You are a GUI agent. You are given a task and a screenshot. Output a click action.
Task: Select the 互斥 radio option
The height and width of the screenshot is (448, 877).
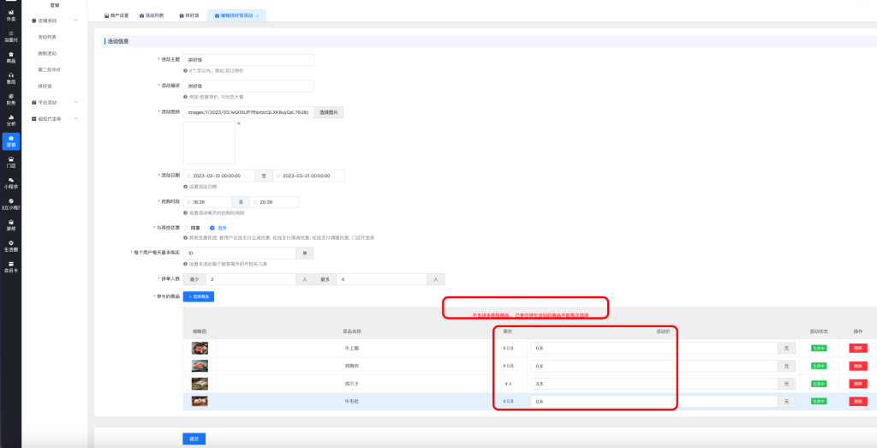point(213,228)
